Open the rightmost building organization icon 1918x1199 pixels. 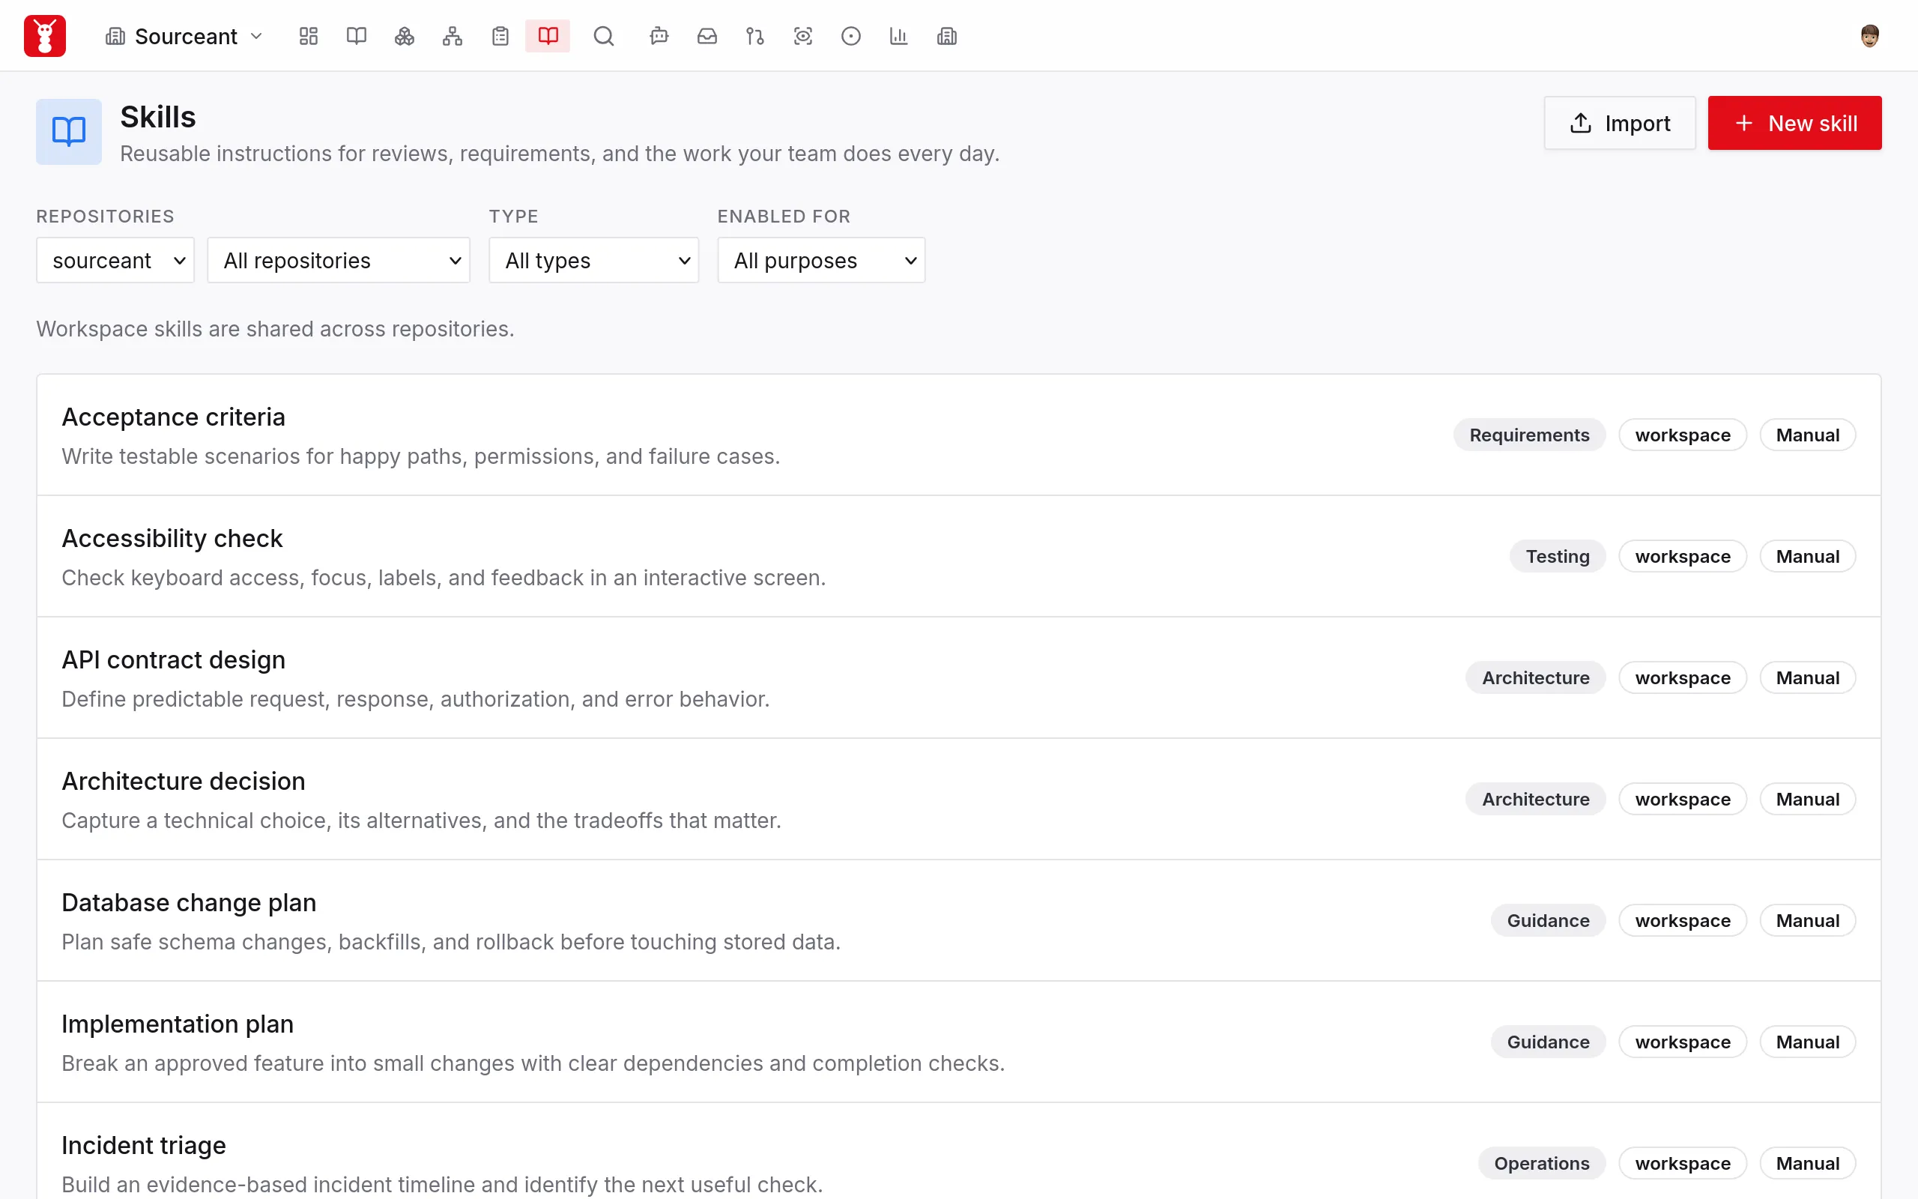tap(947, 36)
